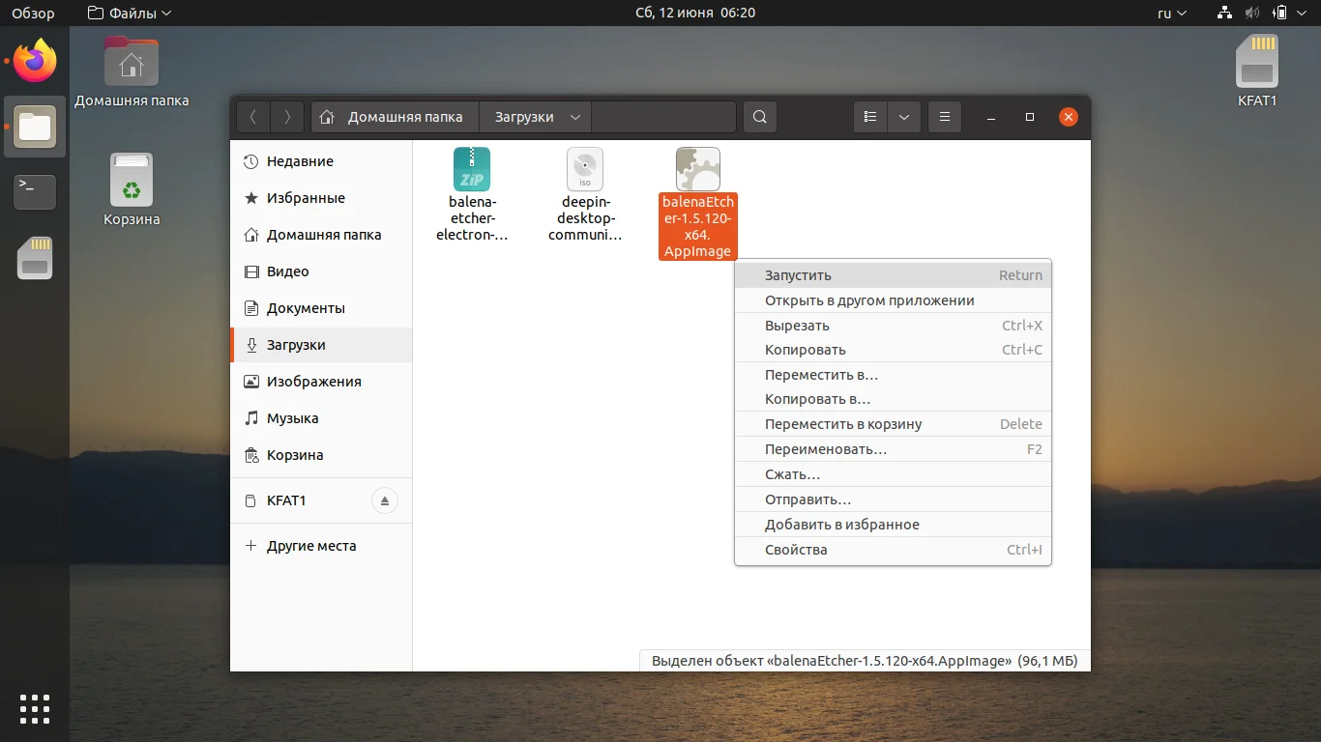Show applications grid in dock
The width and height of the screenshot is (1321, 742).
(35, 708)
